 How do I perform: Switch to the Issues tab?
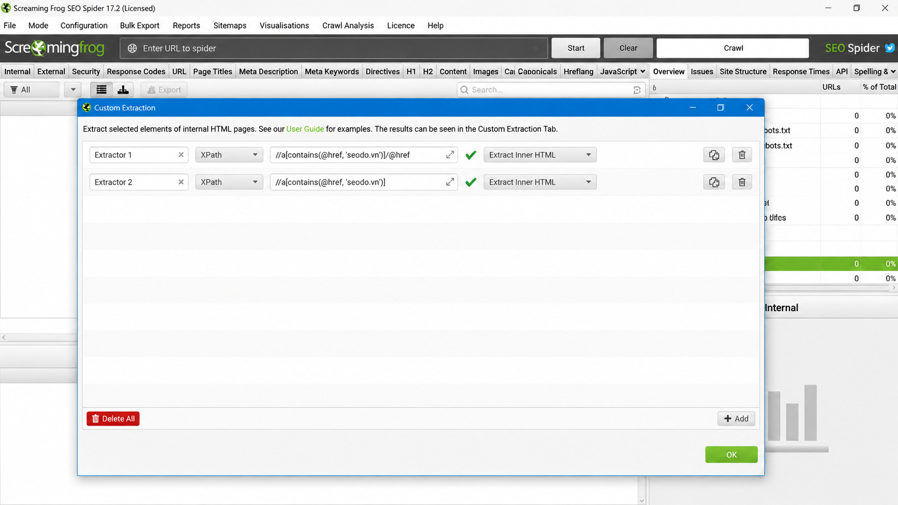point(702,71)
